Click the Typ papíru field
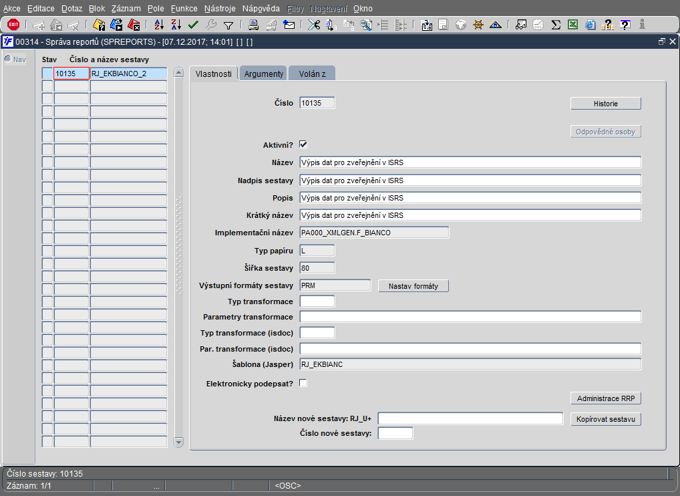Viewport: 680px width, 496px height. pos(317,251)
